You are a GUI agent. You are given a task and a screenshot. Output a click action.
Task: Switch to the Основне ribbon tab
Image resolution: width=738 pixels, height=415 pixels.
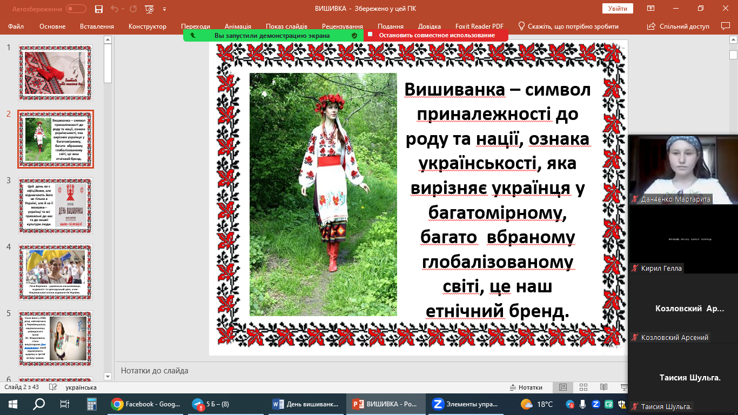pos(52,26)
